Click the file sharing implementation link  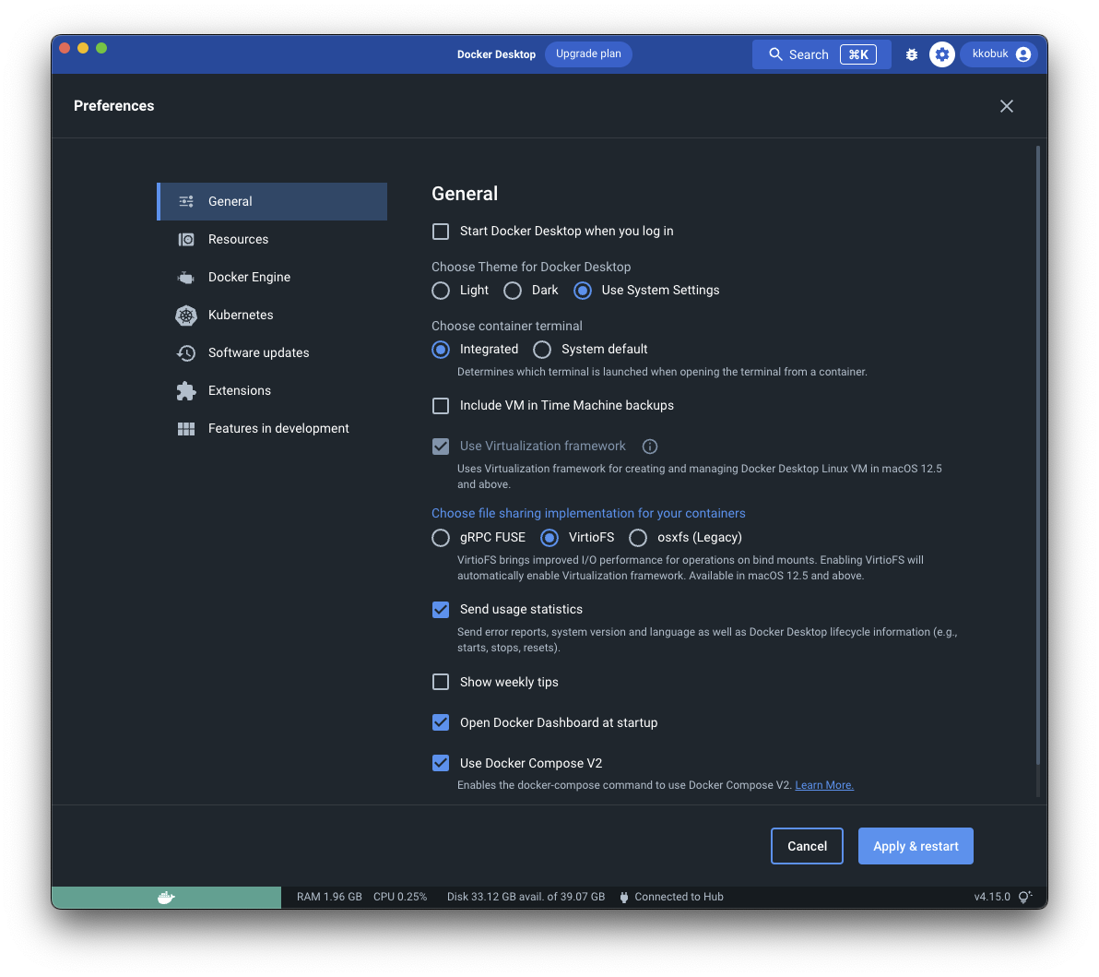coord(588,513)
